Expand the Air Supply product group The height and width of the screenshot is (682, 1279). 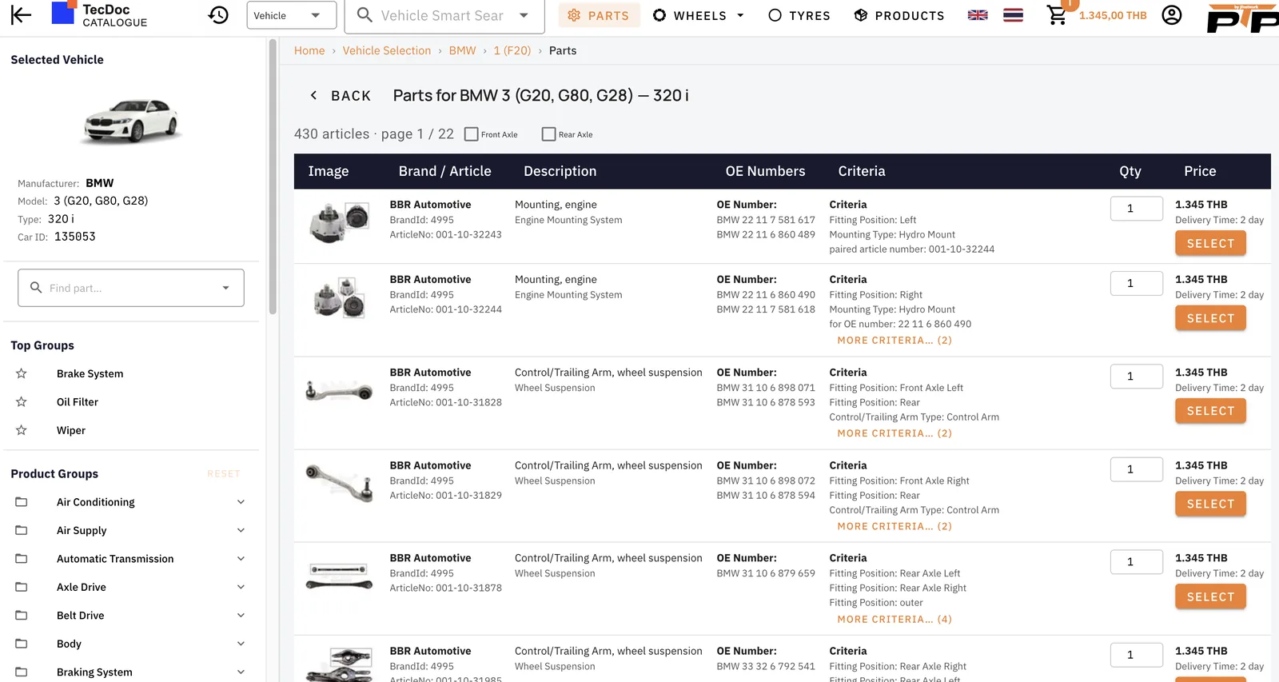241,530
